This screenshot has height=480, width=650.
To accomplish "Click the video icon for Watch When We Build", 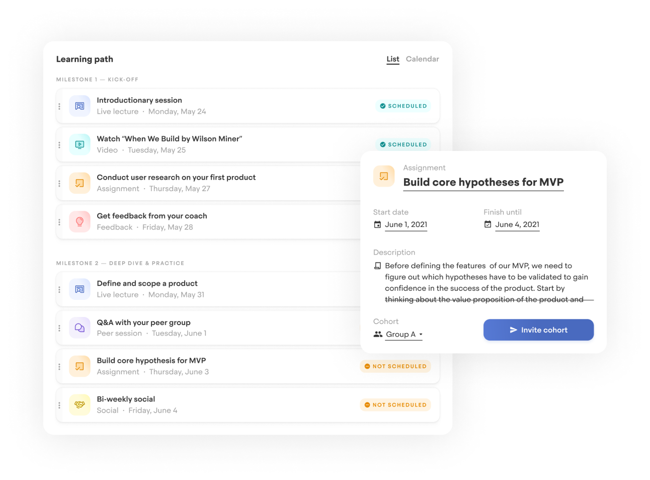I will [x=79, y=144].
